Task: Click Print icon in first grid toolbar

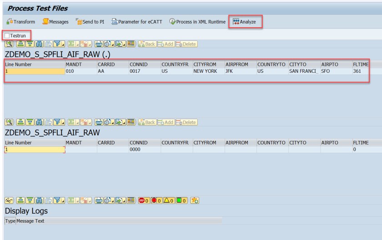Action: tap(98, 44)
